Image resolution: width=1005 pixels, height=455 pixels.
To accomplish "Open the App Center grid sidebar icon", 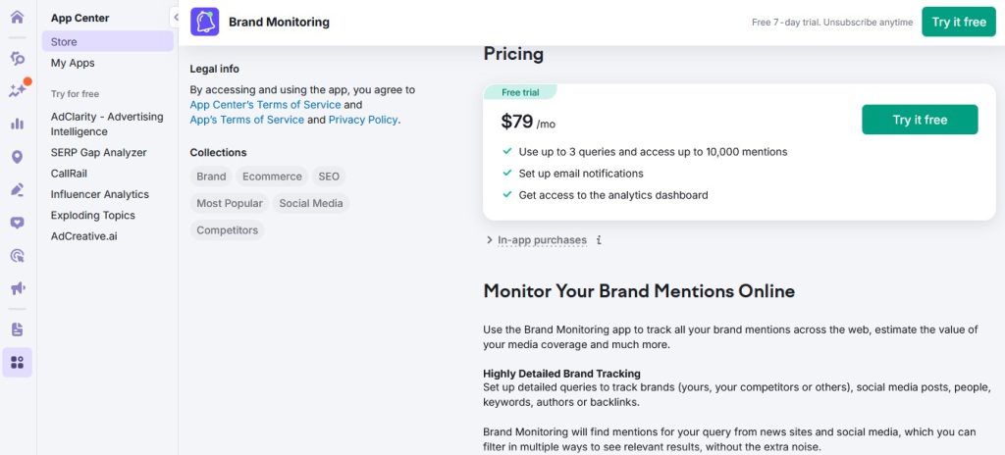I will point(18,363).
